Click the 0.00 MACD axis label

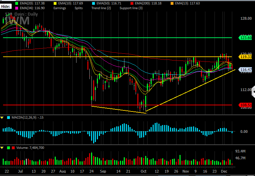(244, 131)
